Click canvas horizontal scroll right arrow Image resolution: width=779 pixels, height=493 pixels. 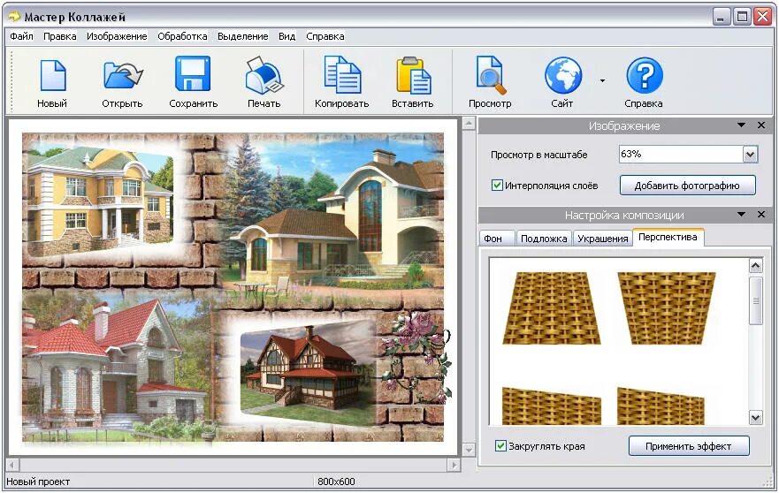(453, 466)
